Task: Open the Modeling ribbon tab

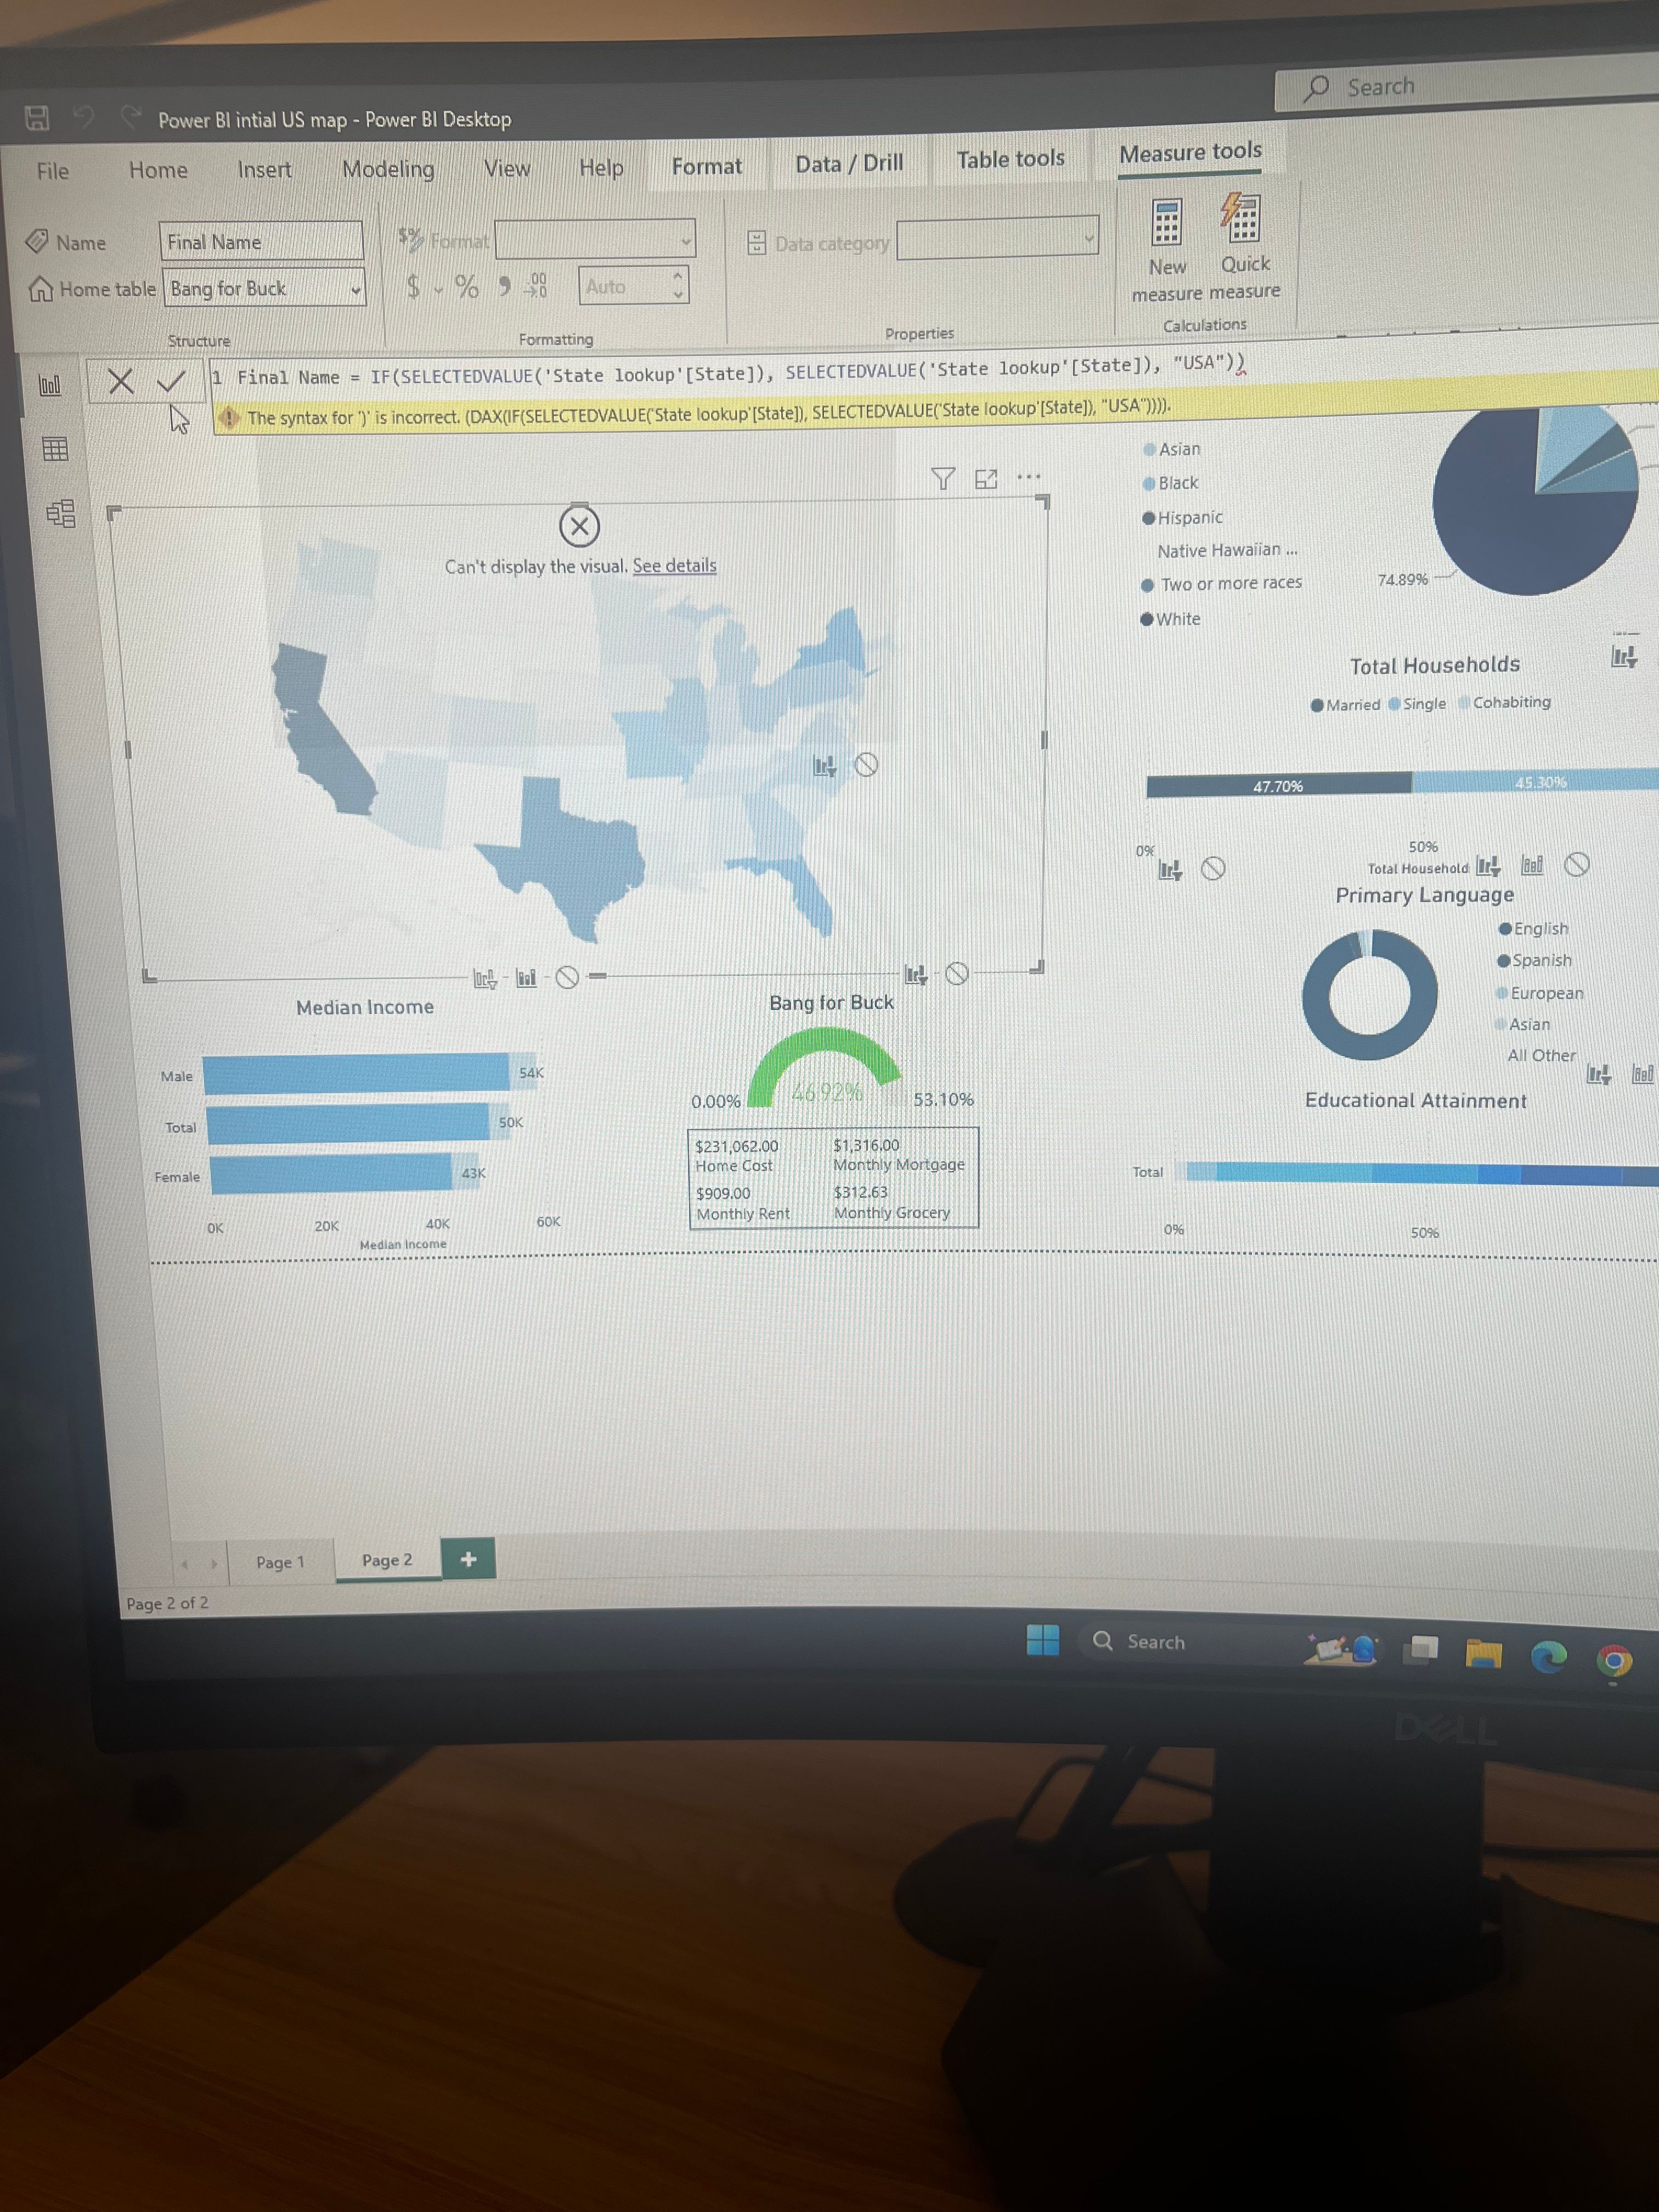Action: [x=388, y=169]
